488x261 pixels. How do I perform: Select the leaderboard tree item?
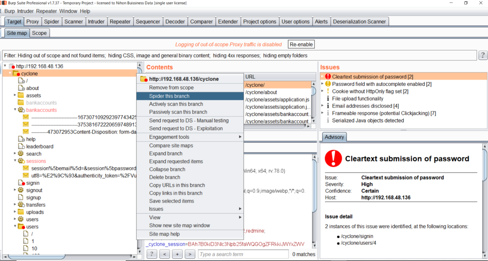(x=40, y=147)
